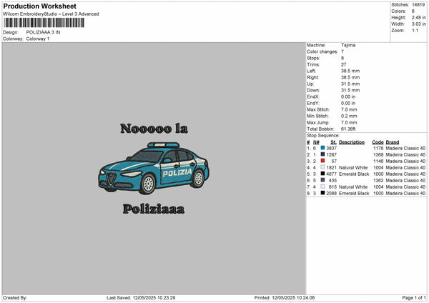The image size is (429, 303).
Task: Select the white swatch beside 615 Natural White
Action: tap(322, 187)
